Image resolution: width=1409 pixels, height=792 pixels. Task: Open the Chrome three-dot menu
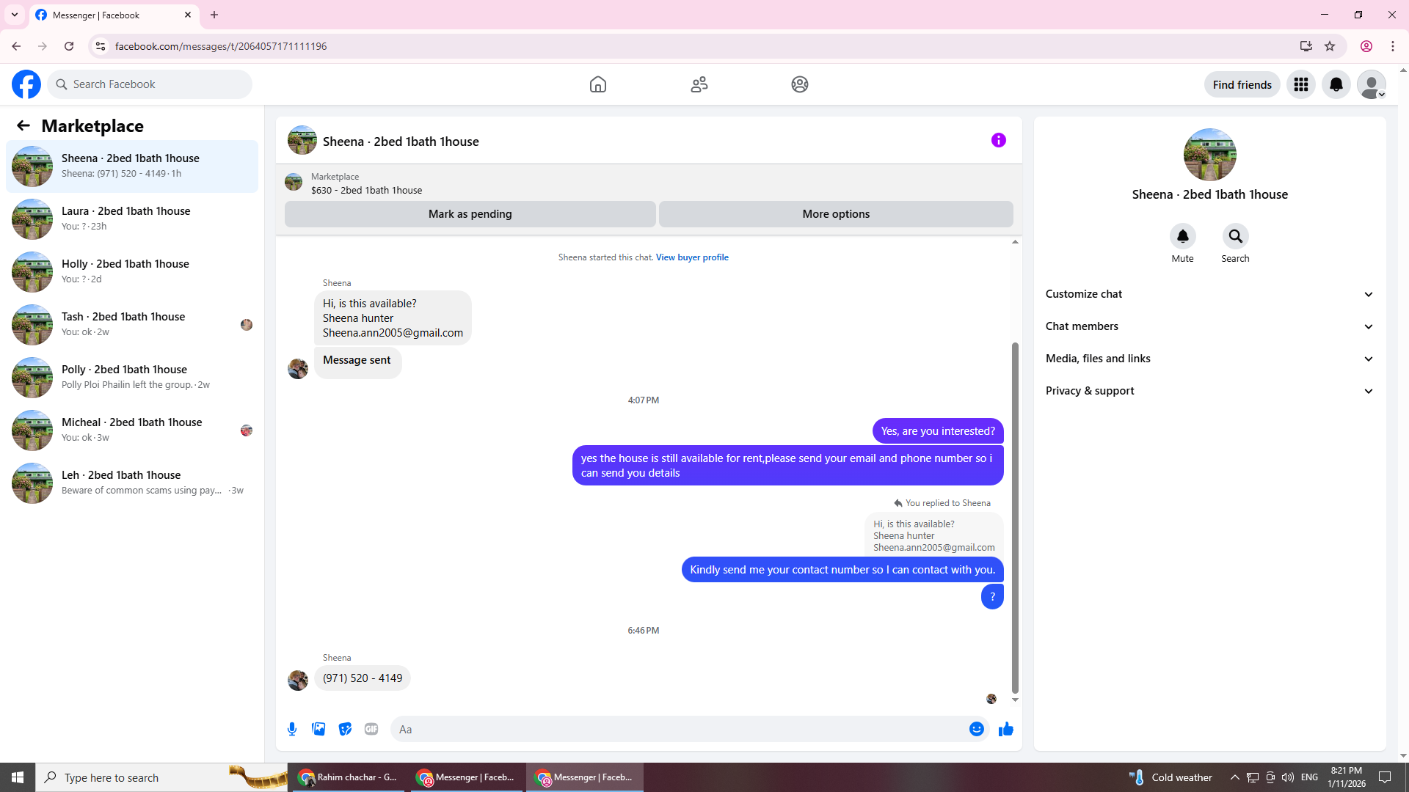pos(1393,46)
